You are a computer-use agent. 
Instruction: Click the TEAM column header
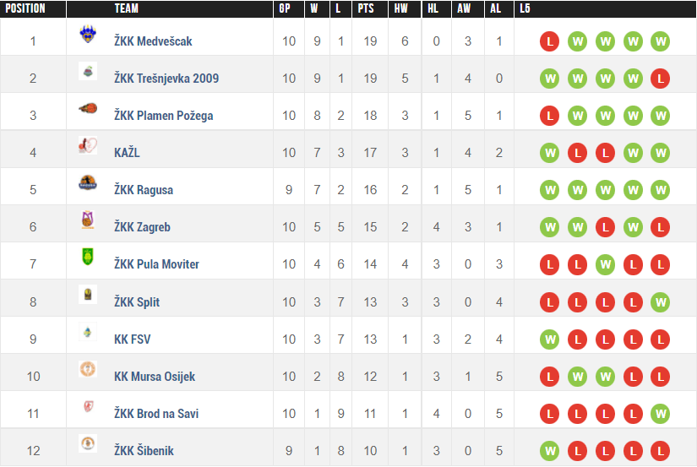(x=127, y=9)
